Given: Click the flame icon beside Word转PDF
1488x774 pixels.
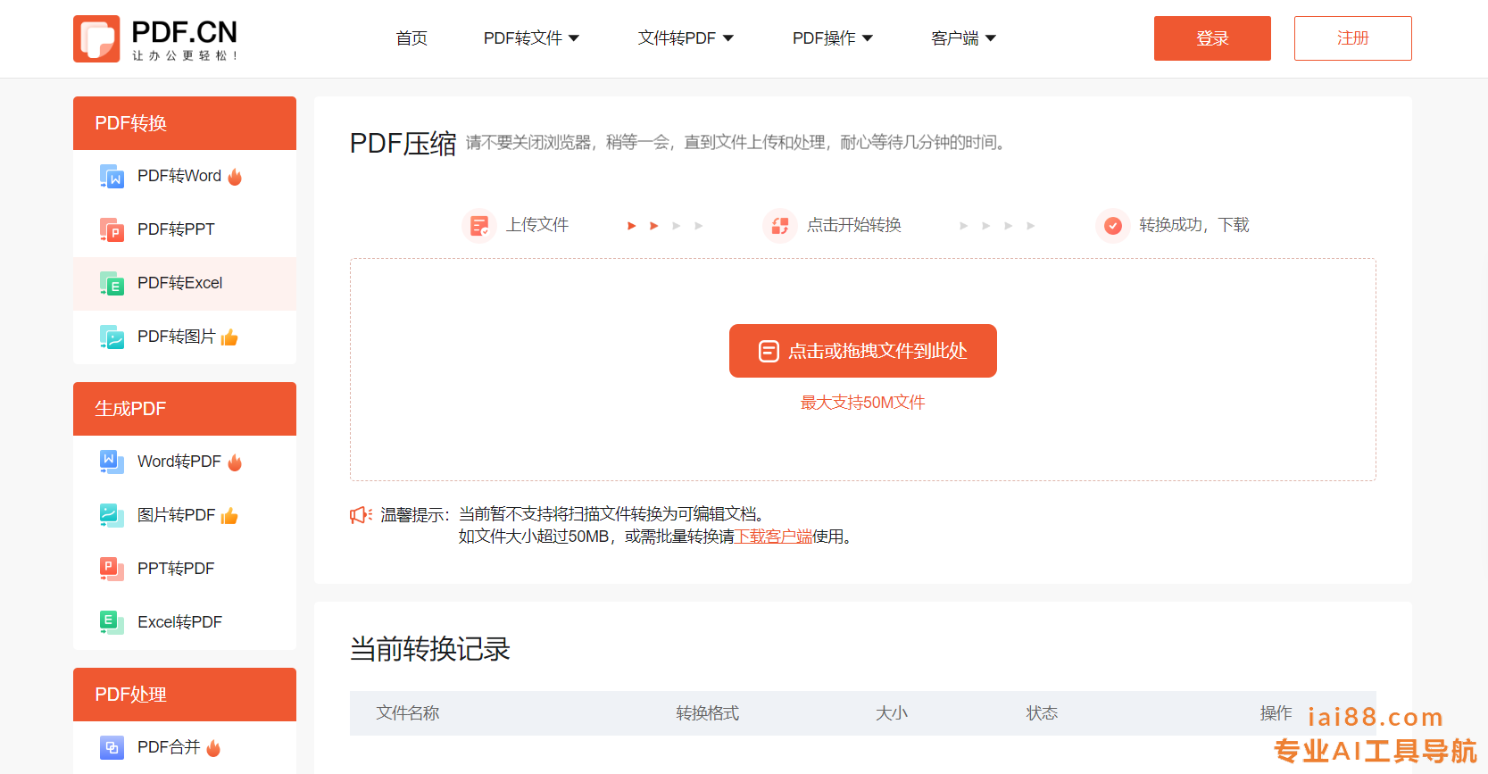Looking at the screenshot, I should pos(235,462).
